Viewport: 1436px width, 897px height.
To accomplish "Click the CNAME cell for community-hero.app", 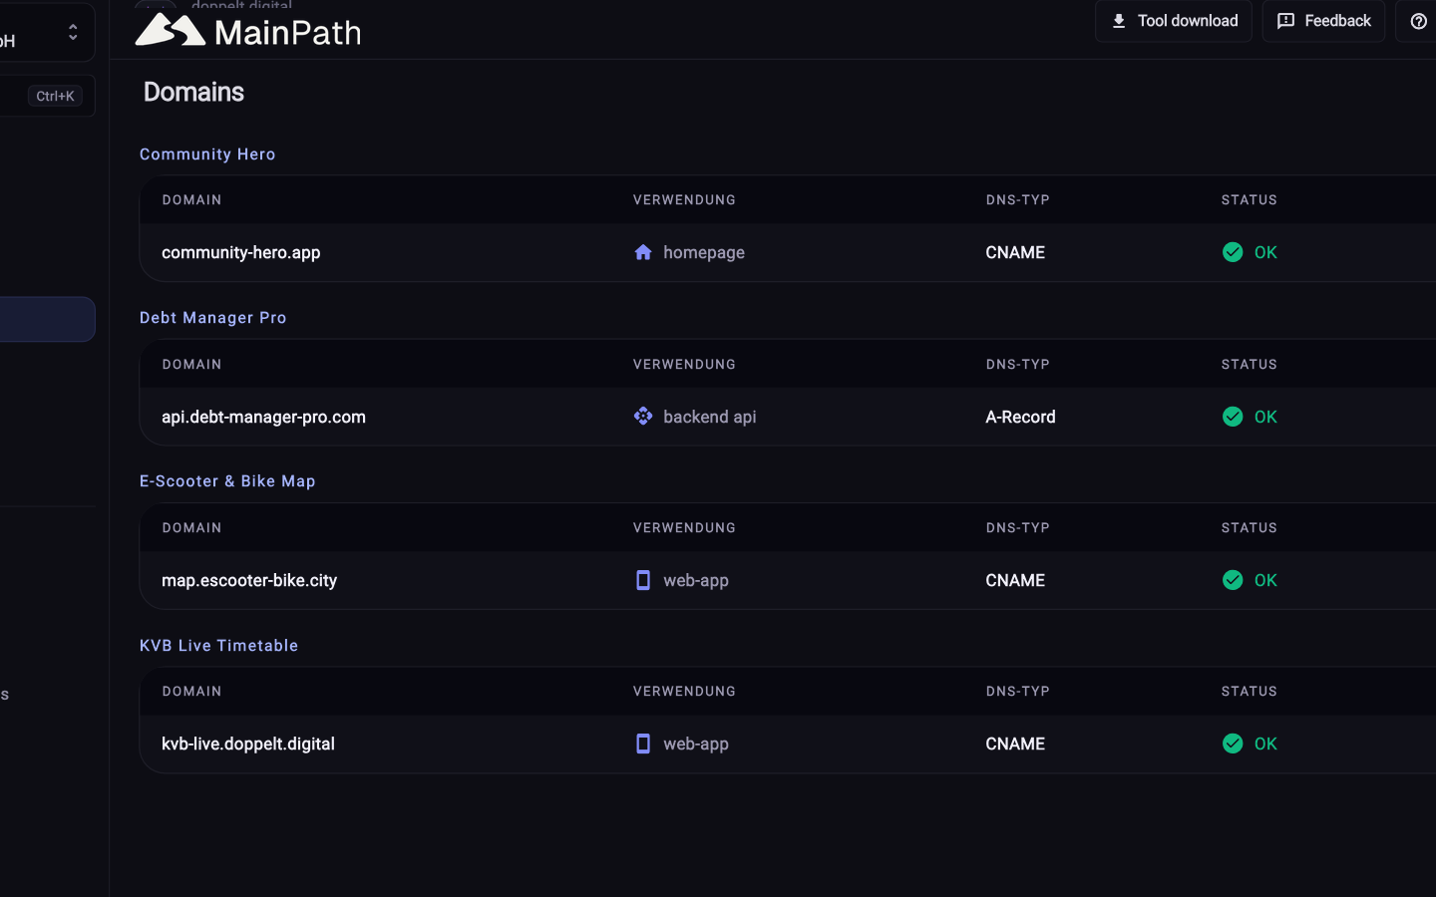I will click(1015, 252).
